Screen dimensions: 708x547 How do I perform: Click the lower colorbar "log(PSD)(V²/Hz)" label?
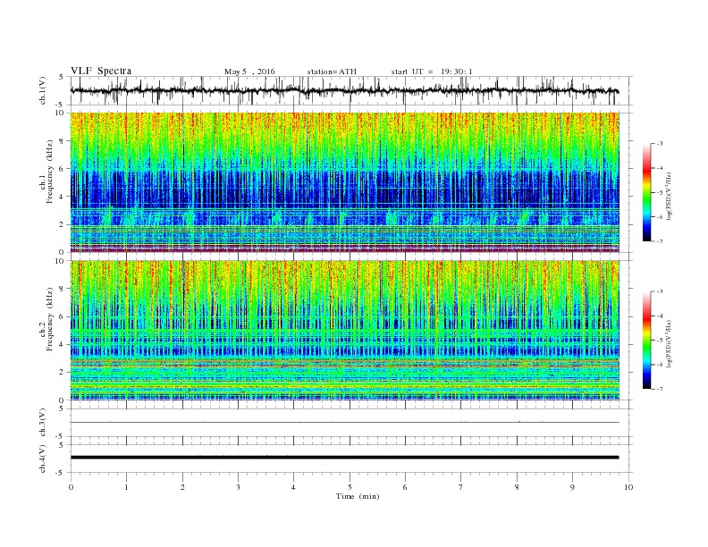670,342
